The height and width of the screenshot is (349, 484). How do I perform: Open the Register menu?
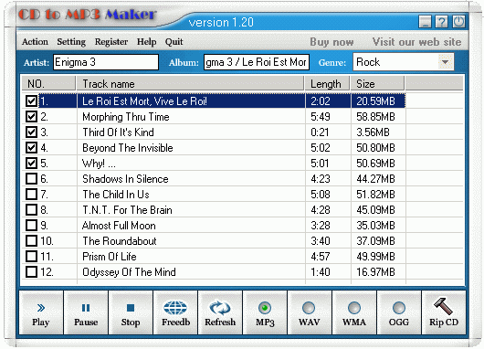tap(111, 42)
